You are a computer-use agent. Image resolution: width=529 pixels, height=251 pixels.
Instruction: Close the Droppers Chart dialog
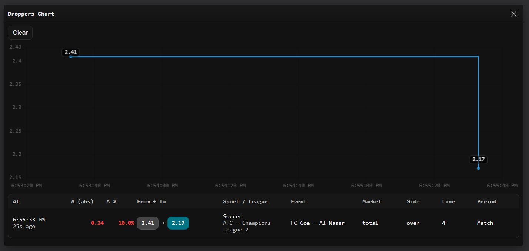(514, 14)
